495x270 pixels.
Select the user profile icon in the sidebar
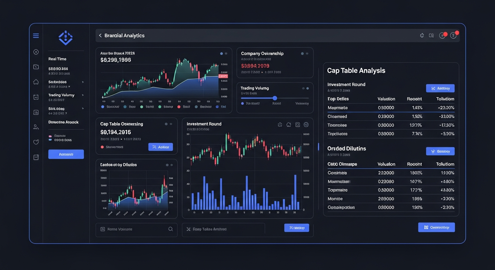(x=36, y=126)
